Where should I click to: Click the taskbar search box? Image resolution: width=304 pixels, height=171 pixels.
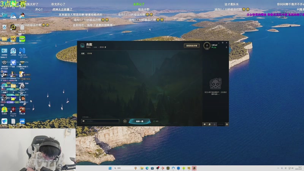122,168
